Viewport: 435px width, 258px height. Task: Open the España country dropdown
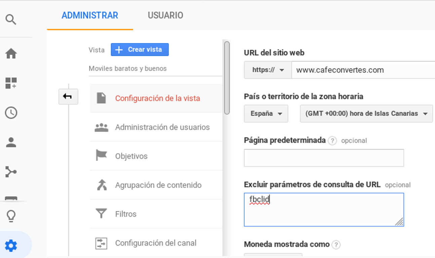(x=266, y=114)
